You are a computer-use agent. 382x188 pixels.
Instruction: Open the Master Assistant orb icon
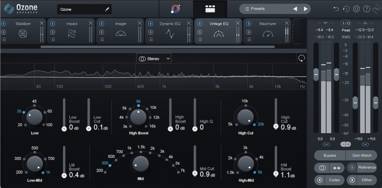pyautogui.click(x=176, y=9)
